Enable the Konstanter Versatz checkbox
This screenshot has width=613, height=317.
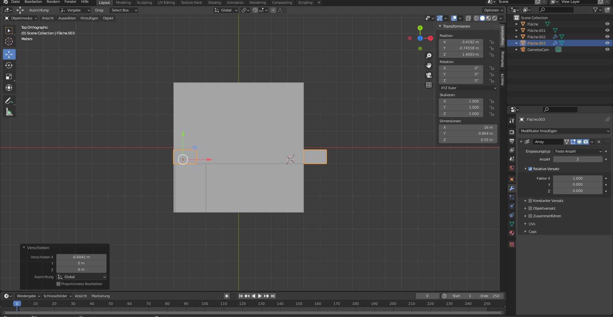pyautogui.click(x=530, y=201)
